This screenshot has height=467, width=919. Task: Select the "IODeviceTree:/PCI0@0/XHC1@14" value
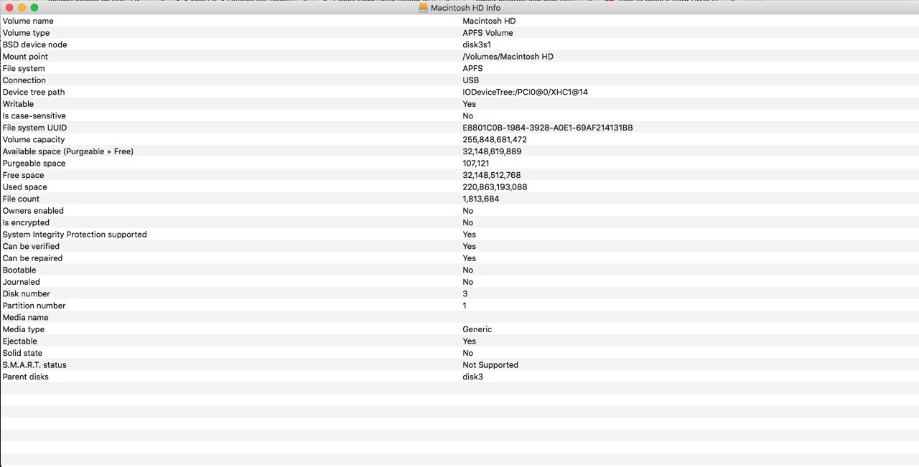(525, 92)
